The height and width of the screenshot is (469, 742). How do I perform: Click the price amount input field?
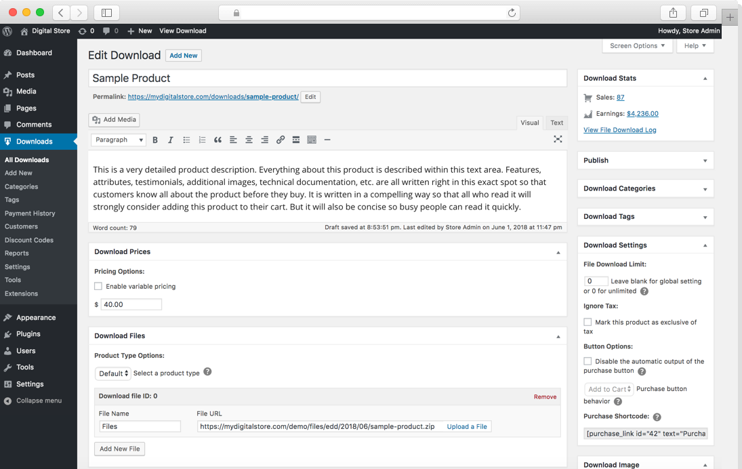(x=131, y=305)
